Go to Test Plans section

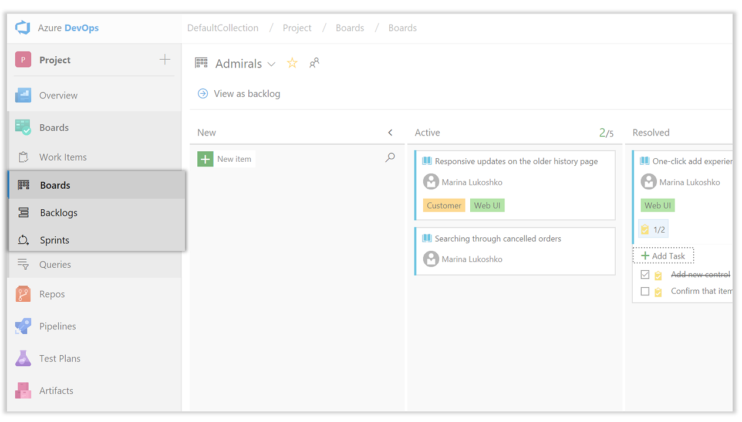click(x=59, y=359)
